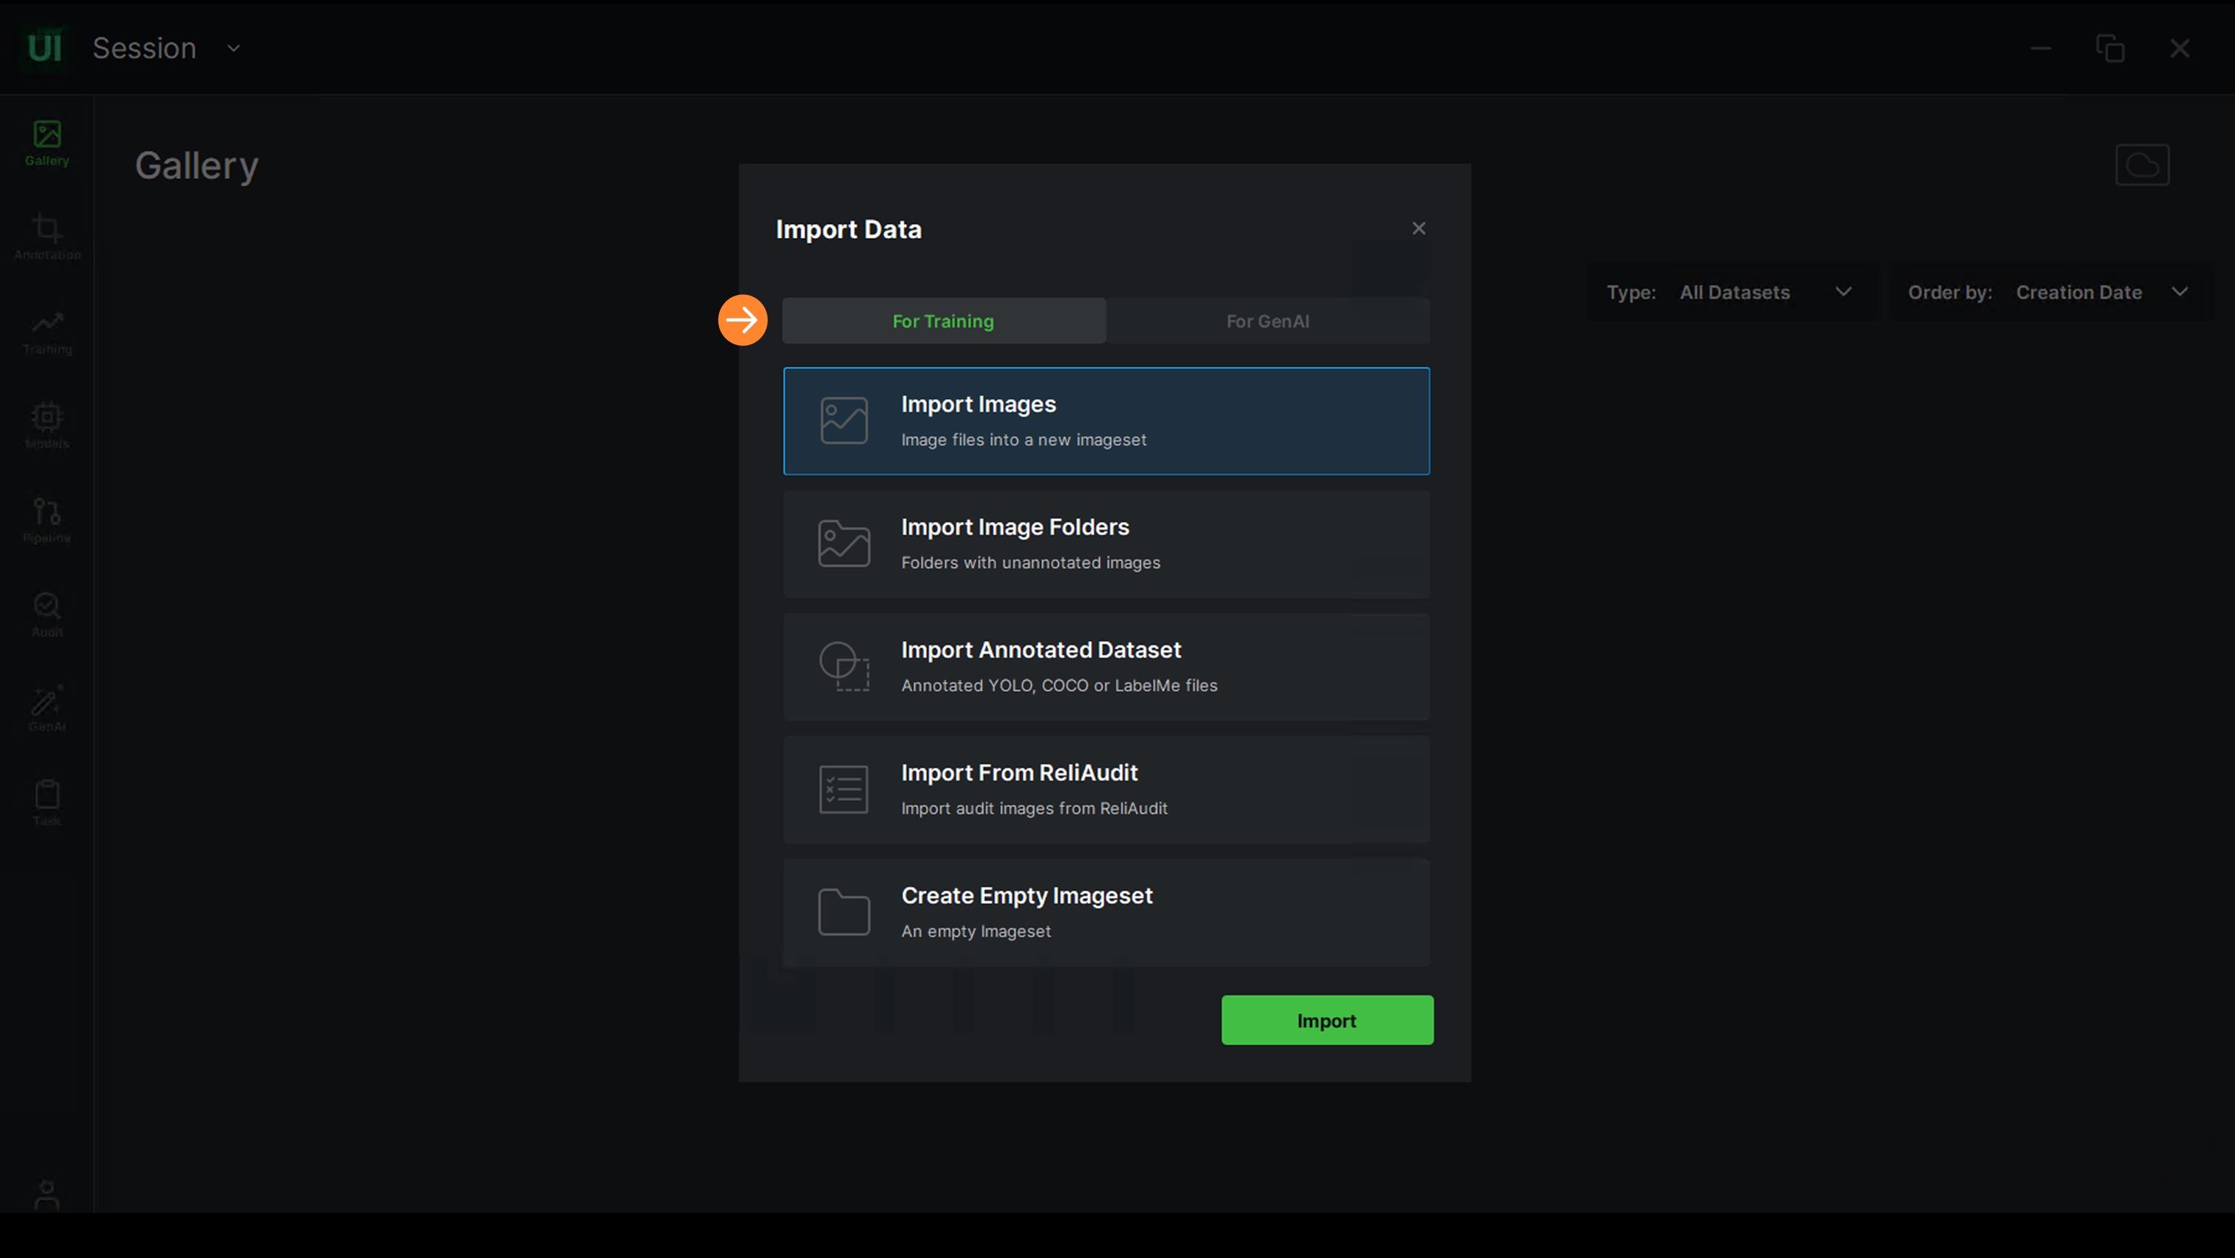Select the Import Annotated Dataset option
This screenshot has width=2235, height=1258.
tap(1106, 667)
